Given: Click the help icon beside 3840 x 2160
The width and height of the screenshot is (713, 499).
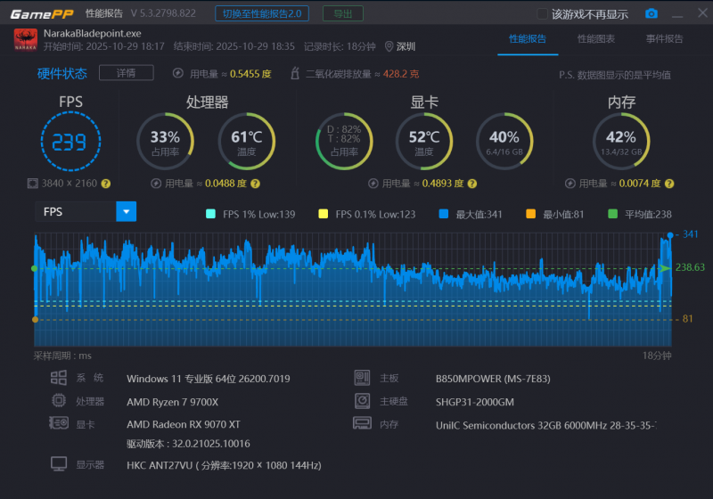Looking at the screenshot, I should (106, 184).
